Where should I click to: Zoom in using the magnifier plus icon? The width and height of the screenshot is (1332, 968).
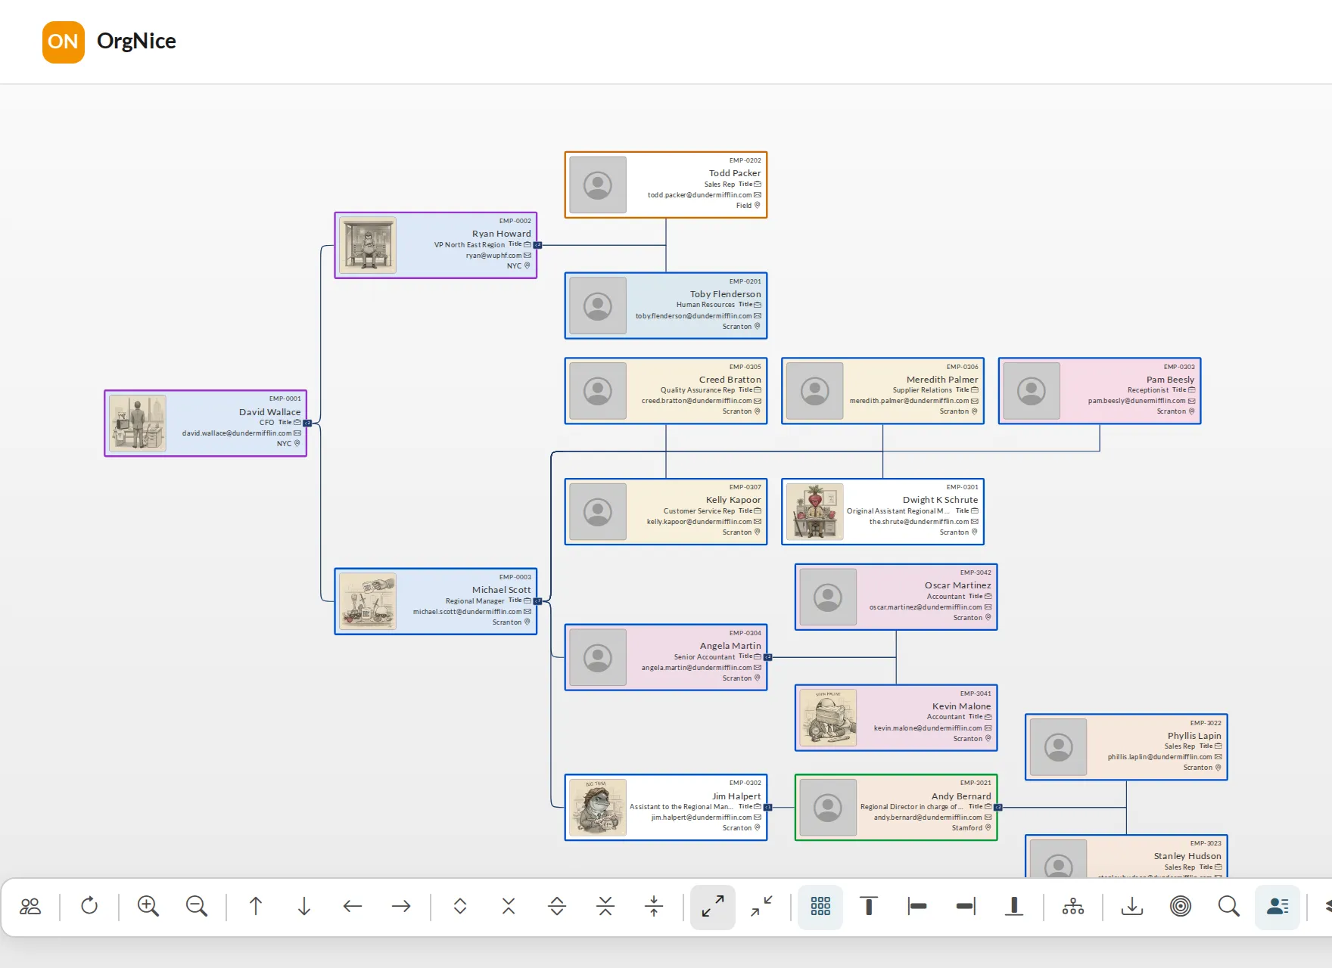coord(148,906)
